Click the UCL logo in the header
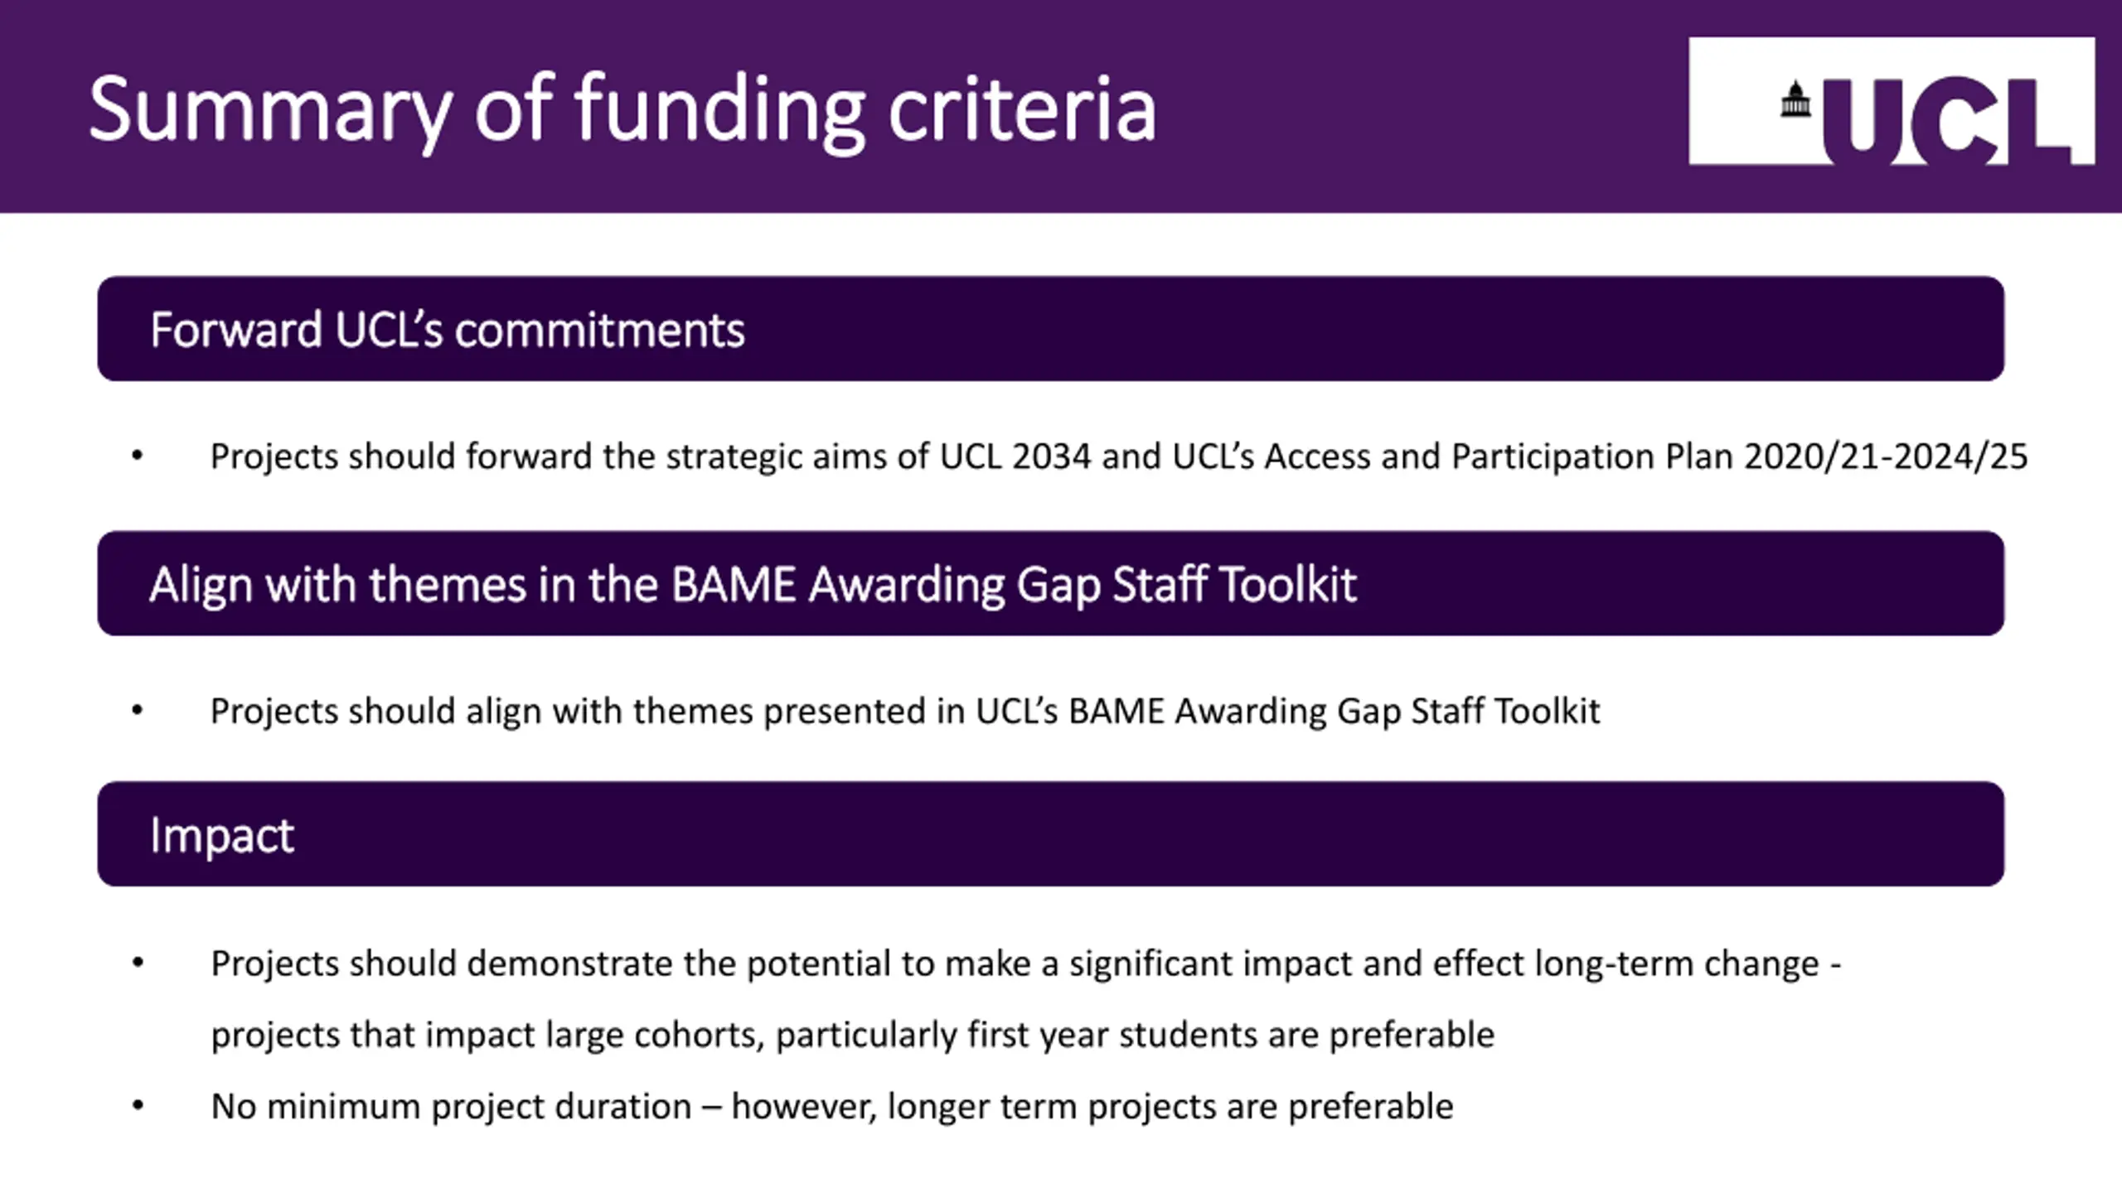 coord(1892,101)
